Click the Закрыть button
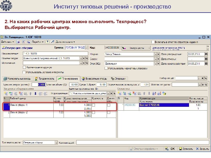 [x=203, y=149]
